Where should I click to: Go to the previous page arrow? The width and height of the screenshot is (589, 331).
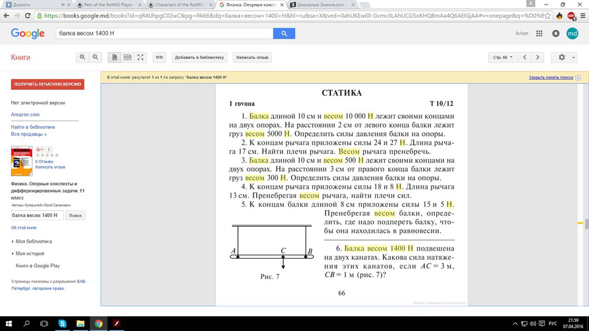pyautogui.click(x=525, y=57)
